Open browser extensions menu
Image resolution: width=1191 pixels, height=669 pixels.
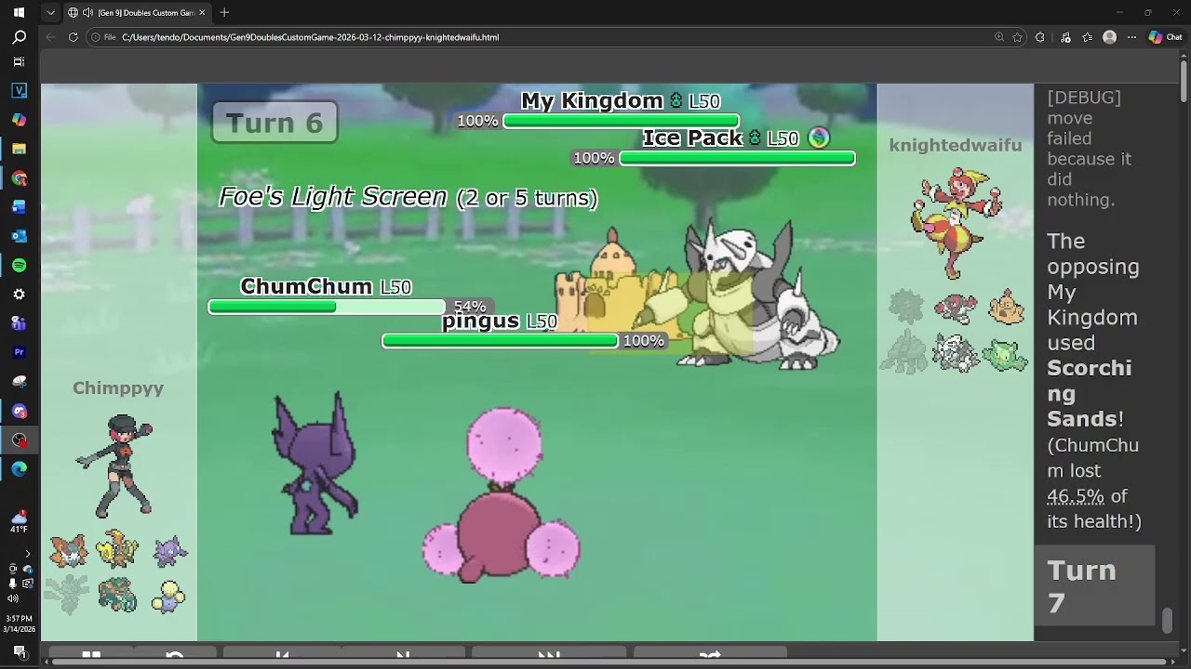pos(1039,37)
